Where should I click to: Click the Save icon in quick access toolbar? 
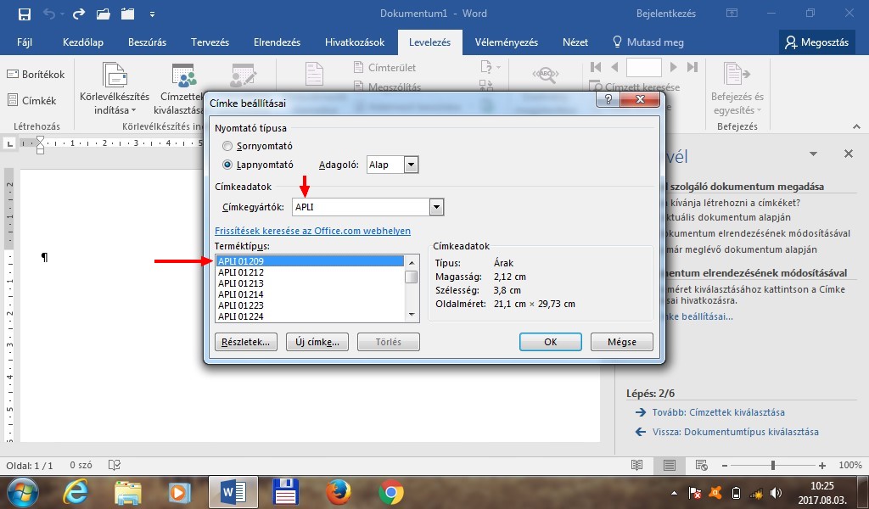coord(25,14)
